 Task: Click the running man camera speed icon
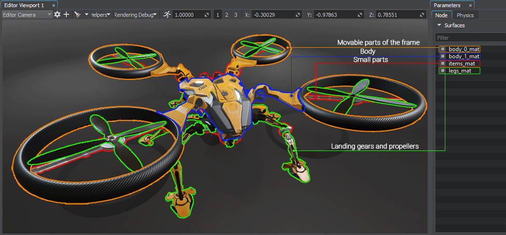click(167, 15)
